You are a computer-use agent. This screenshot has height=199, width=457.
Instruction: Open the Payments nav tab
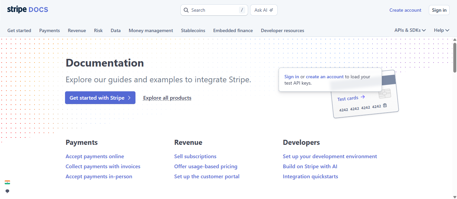[50, 30]
